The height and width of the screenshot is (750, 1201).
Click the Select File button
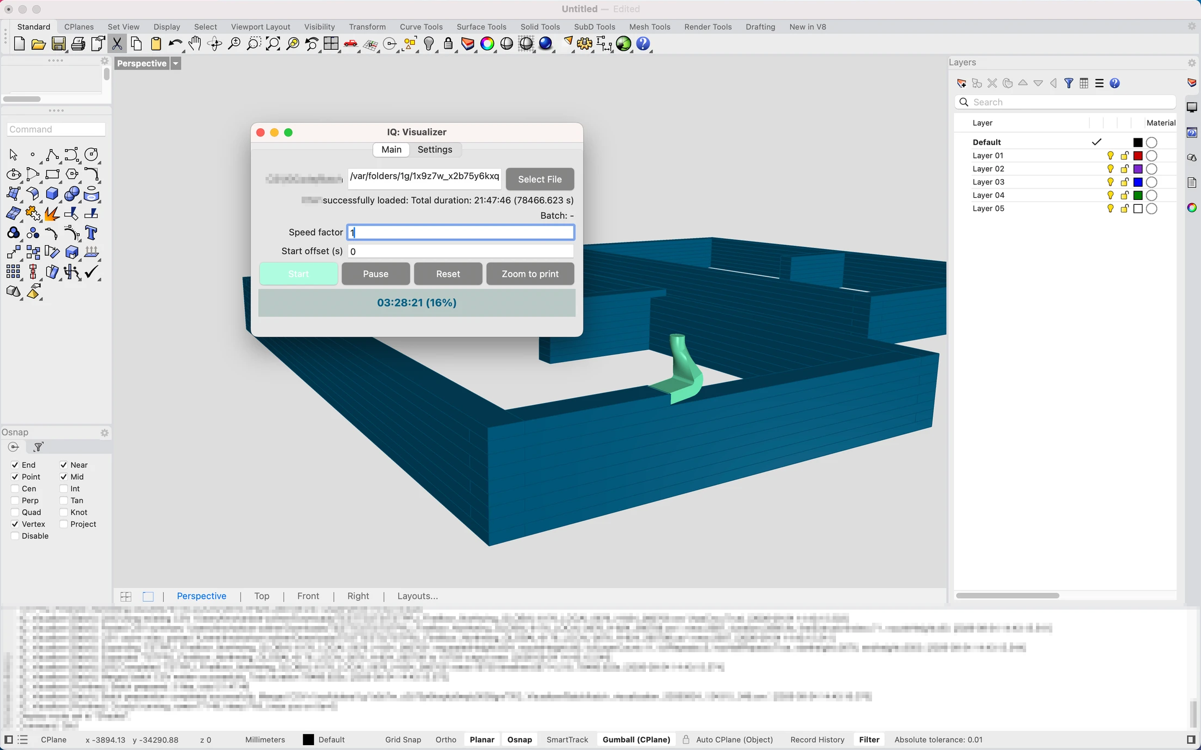point(540,179)
